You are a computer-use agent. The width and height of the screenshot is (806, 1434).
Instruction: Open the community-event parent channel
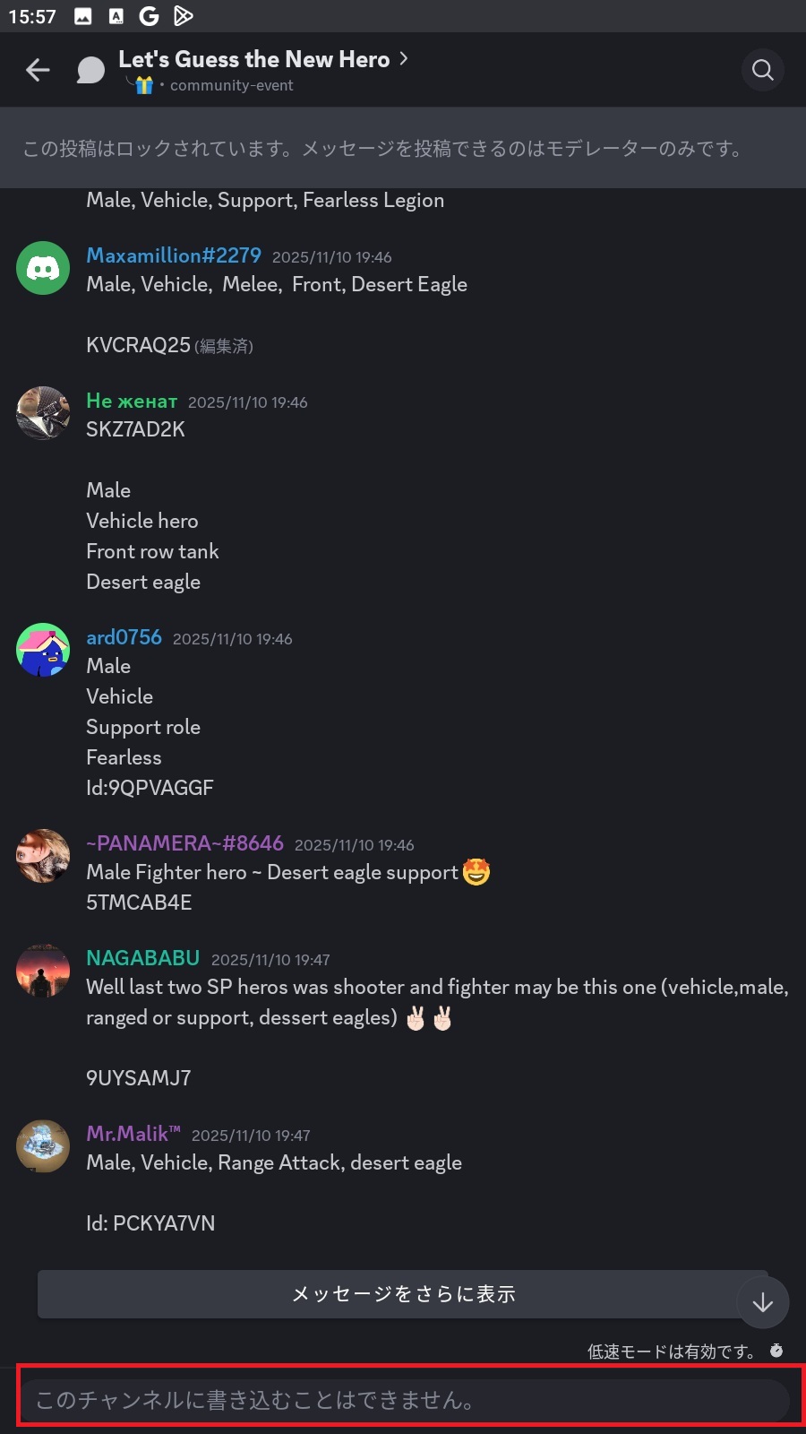(231, 85)
